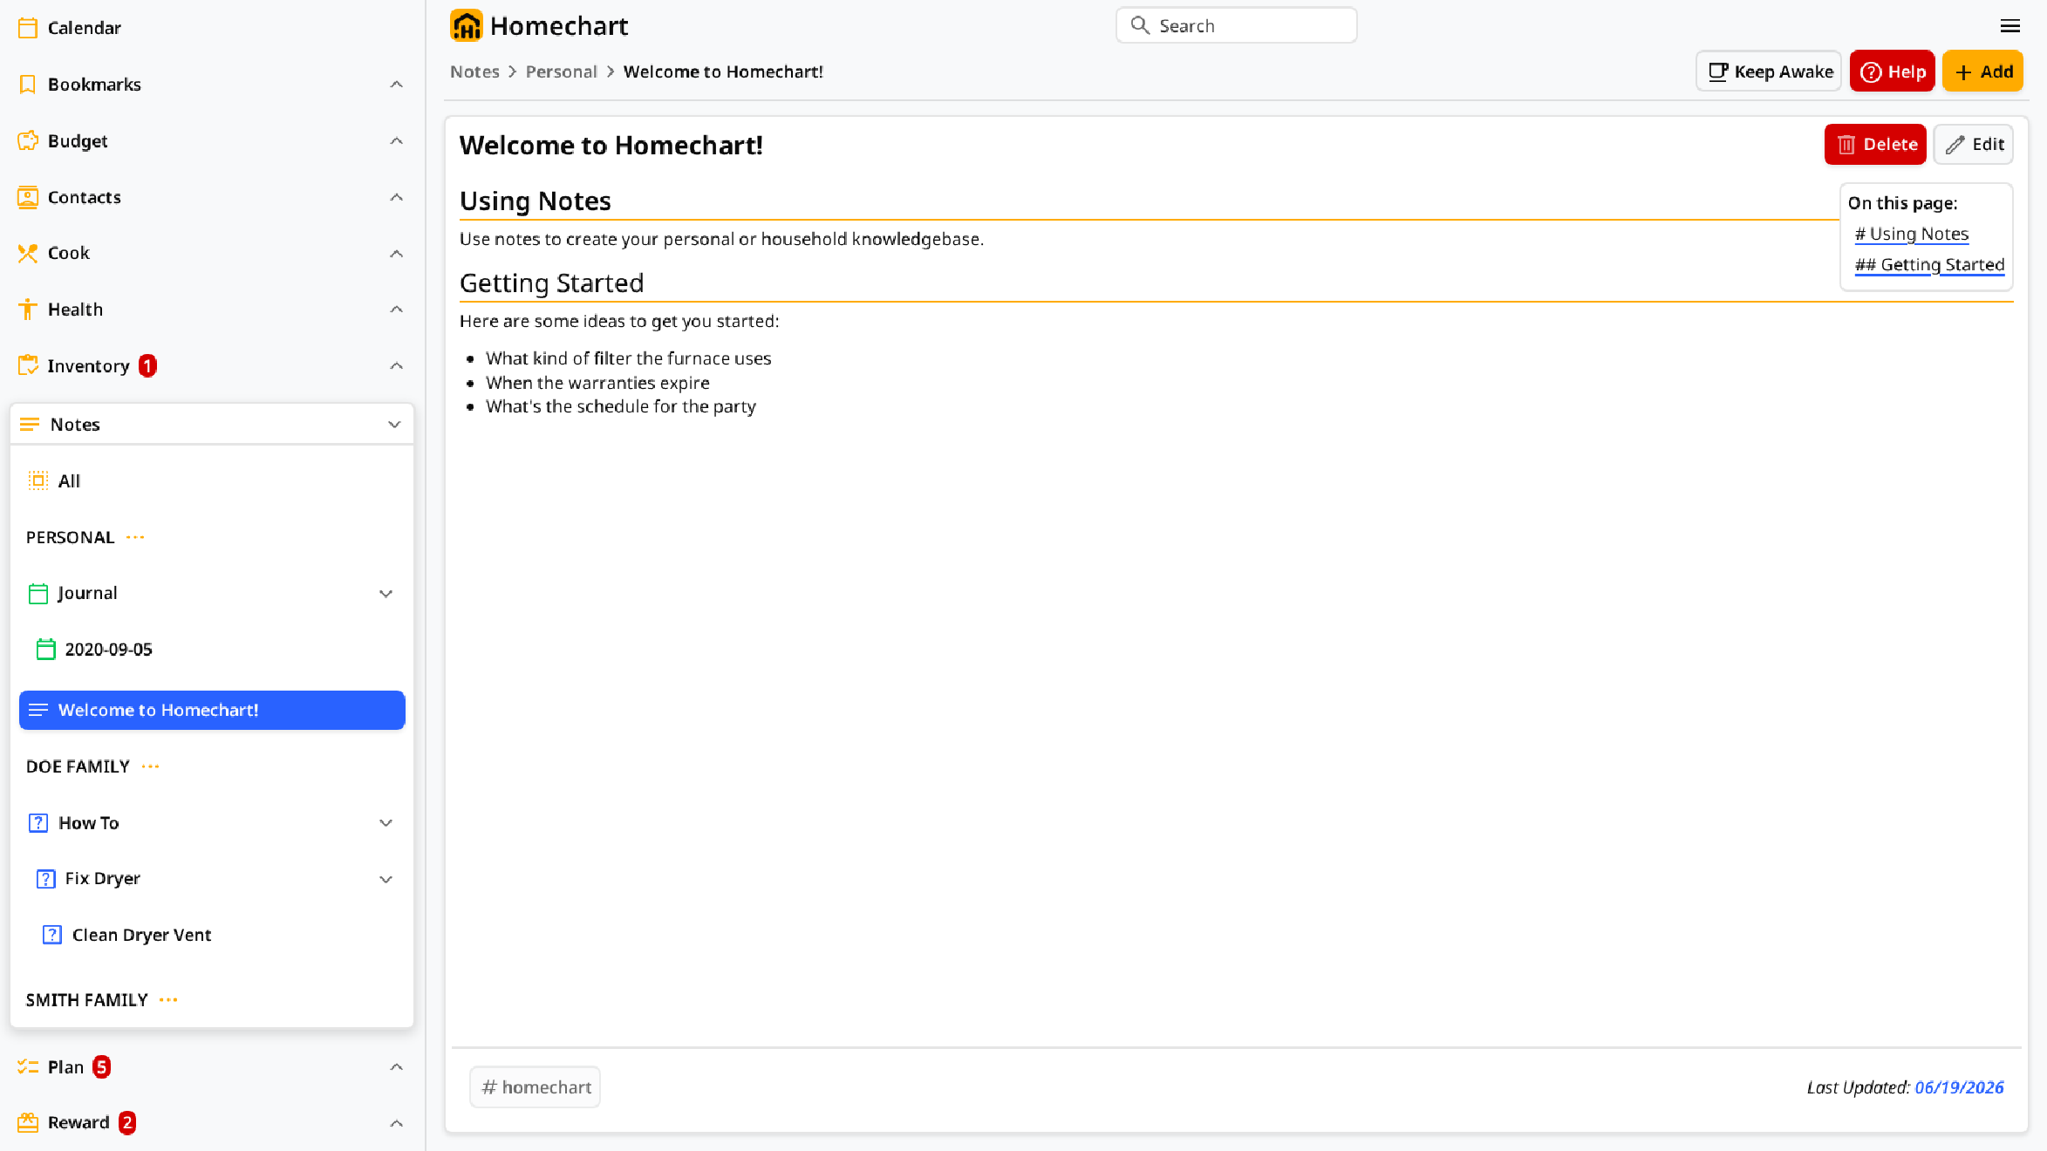Delete this note with the Delete button

click(x=1875, y=145)
